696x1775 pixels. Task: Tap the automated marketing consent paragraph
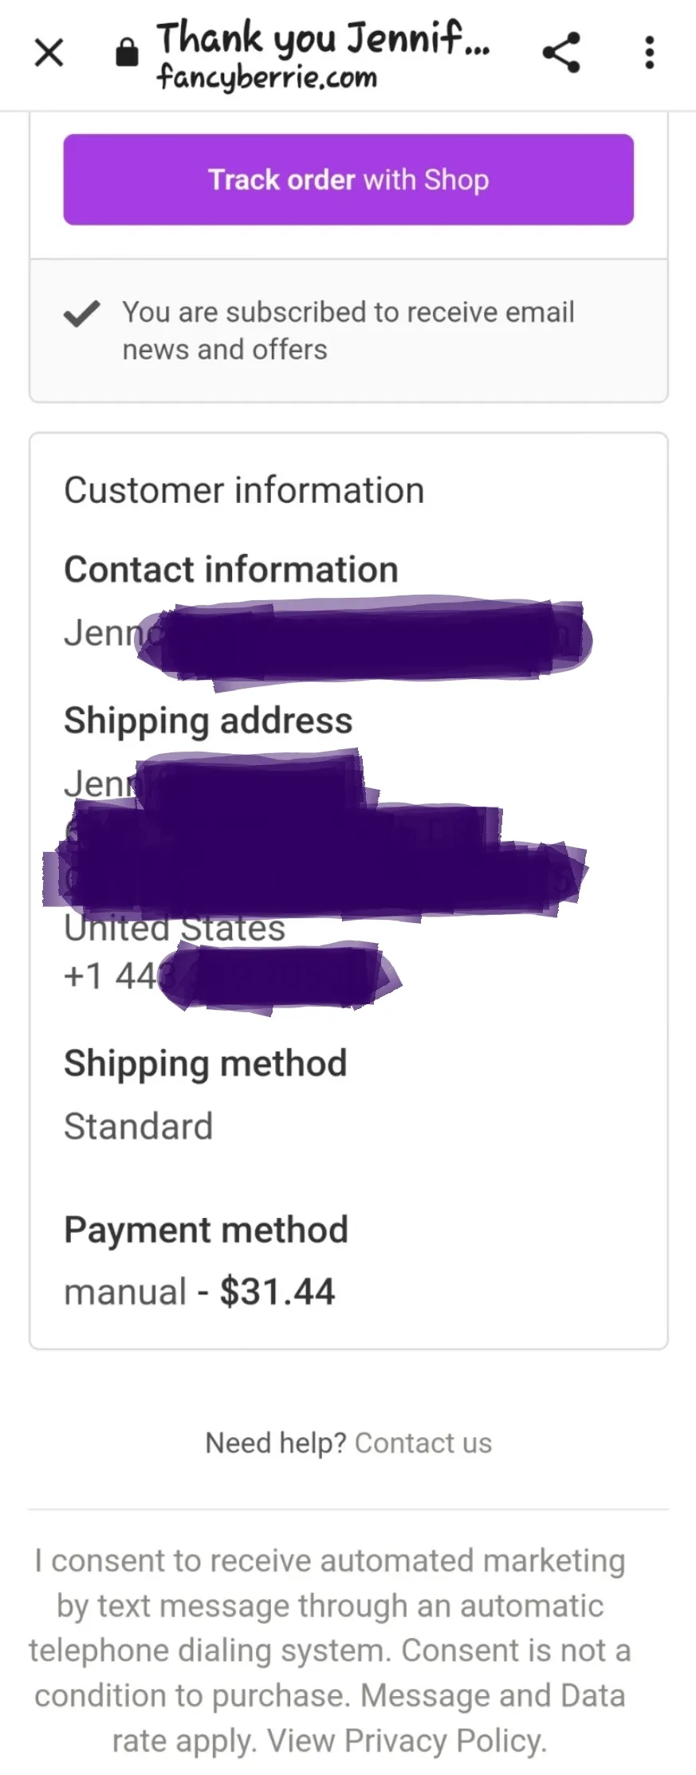pyautogui.click(x=331, y=1651)
